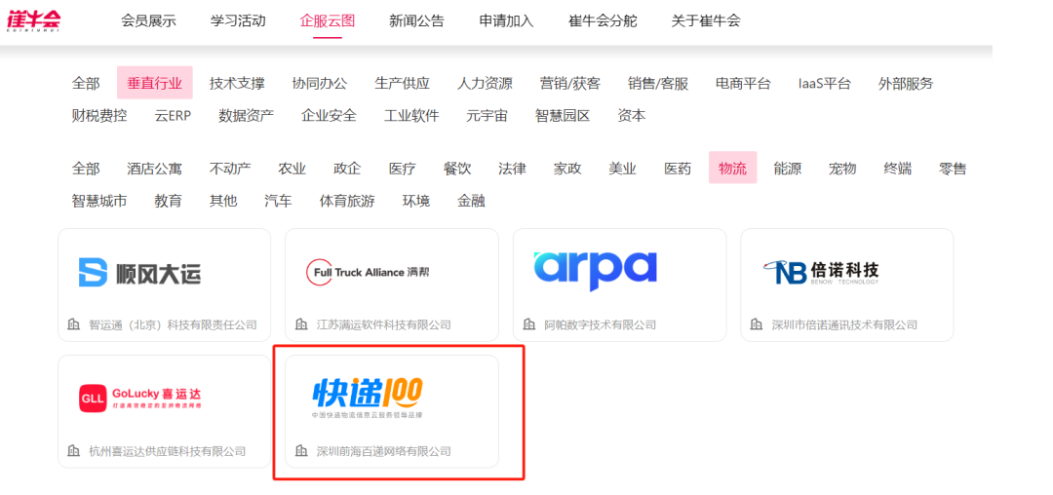Open 申请加入 in the top navigation

(x=506, y=20)
